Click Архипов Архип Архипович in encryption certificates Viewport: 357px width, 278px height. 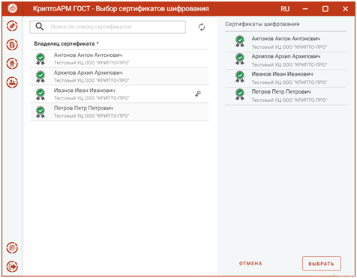pyautogui.click(x=286, y=61)
